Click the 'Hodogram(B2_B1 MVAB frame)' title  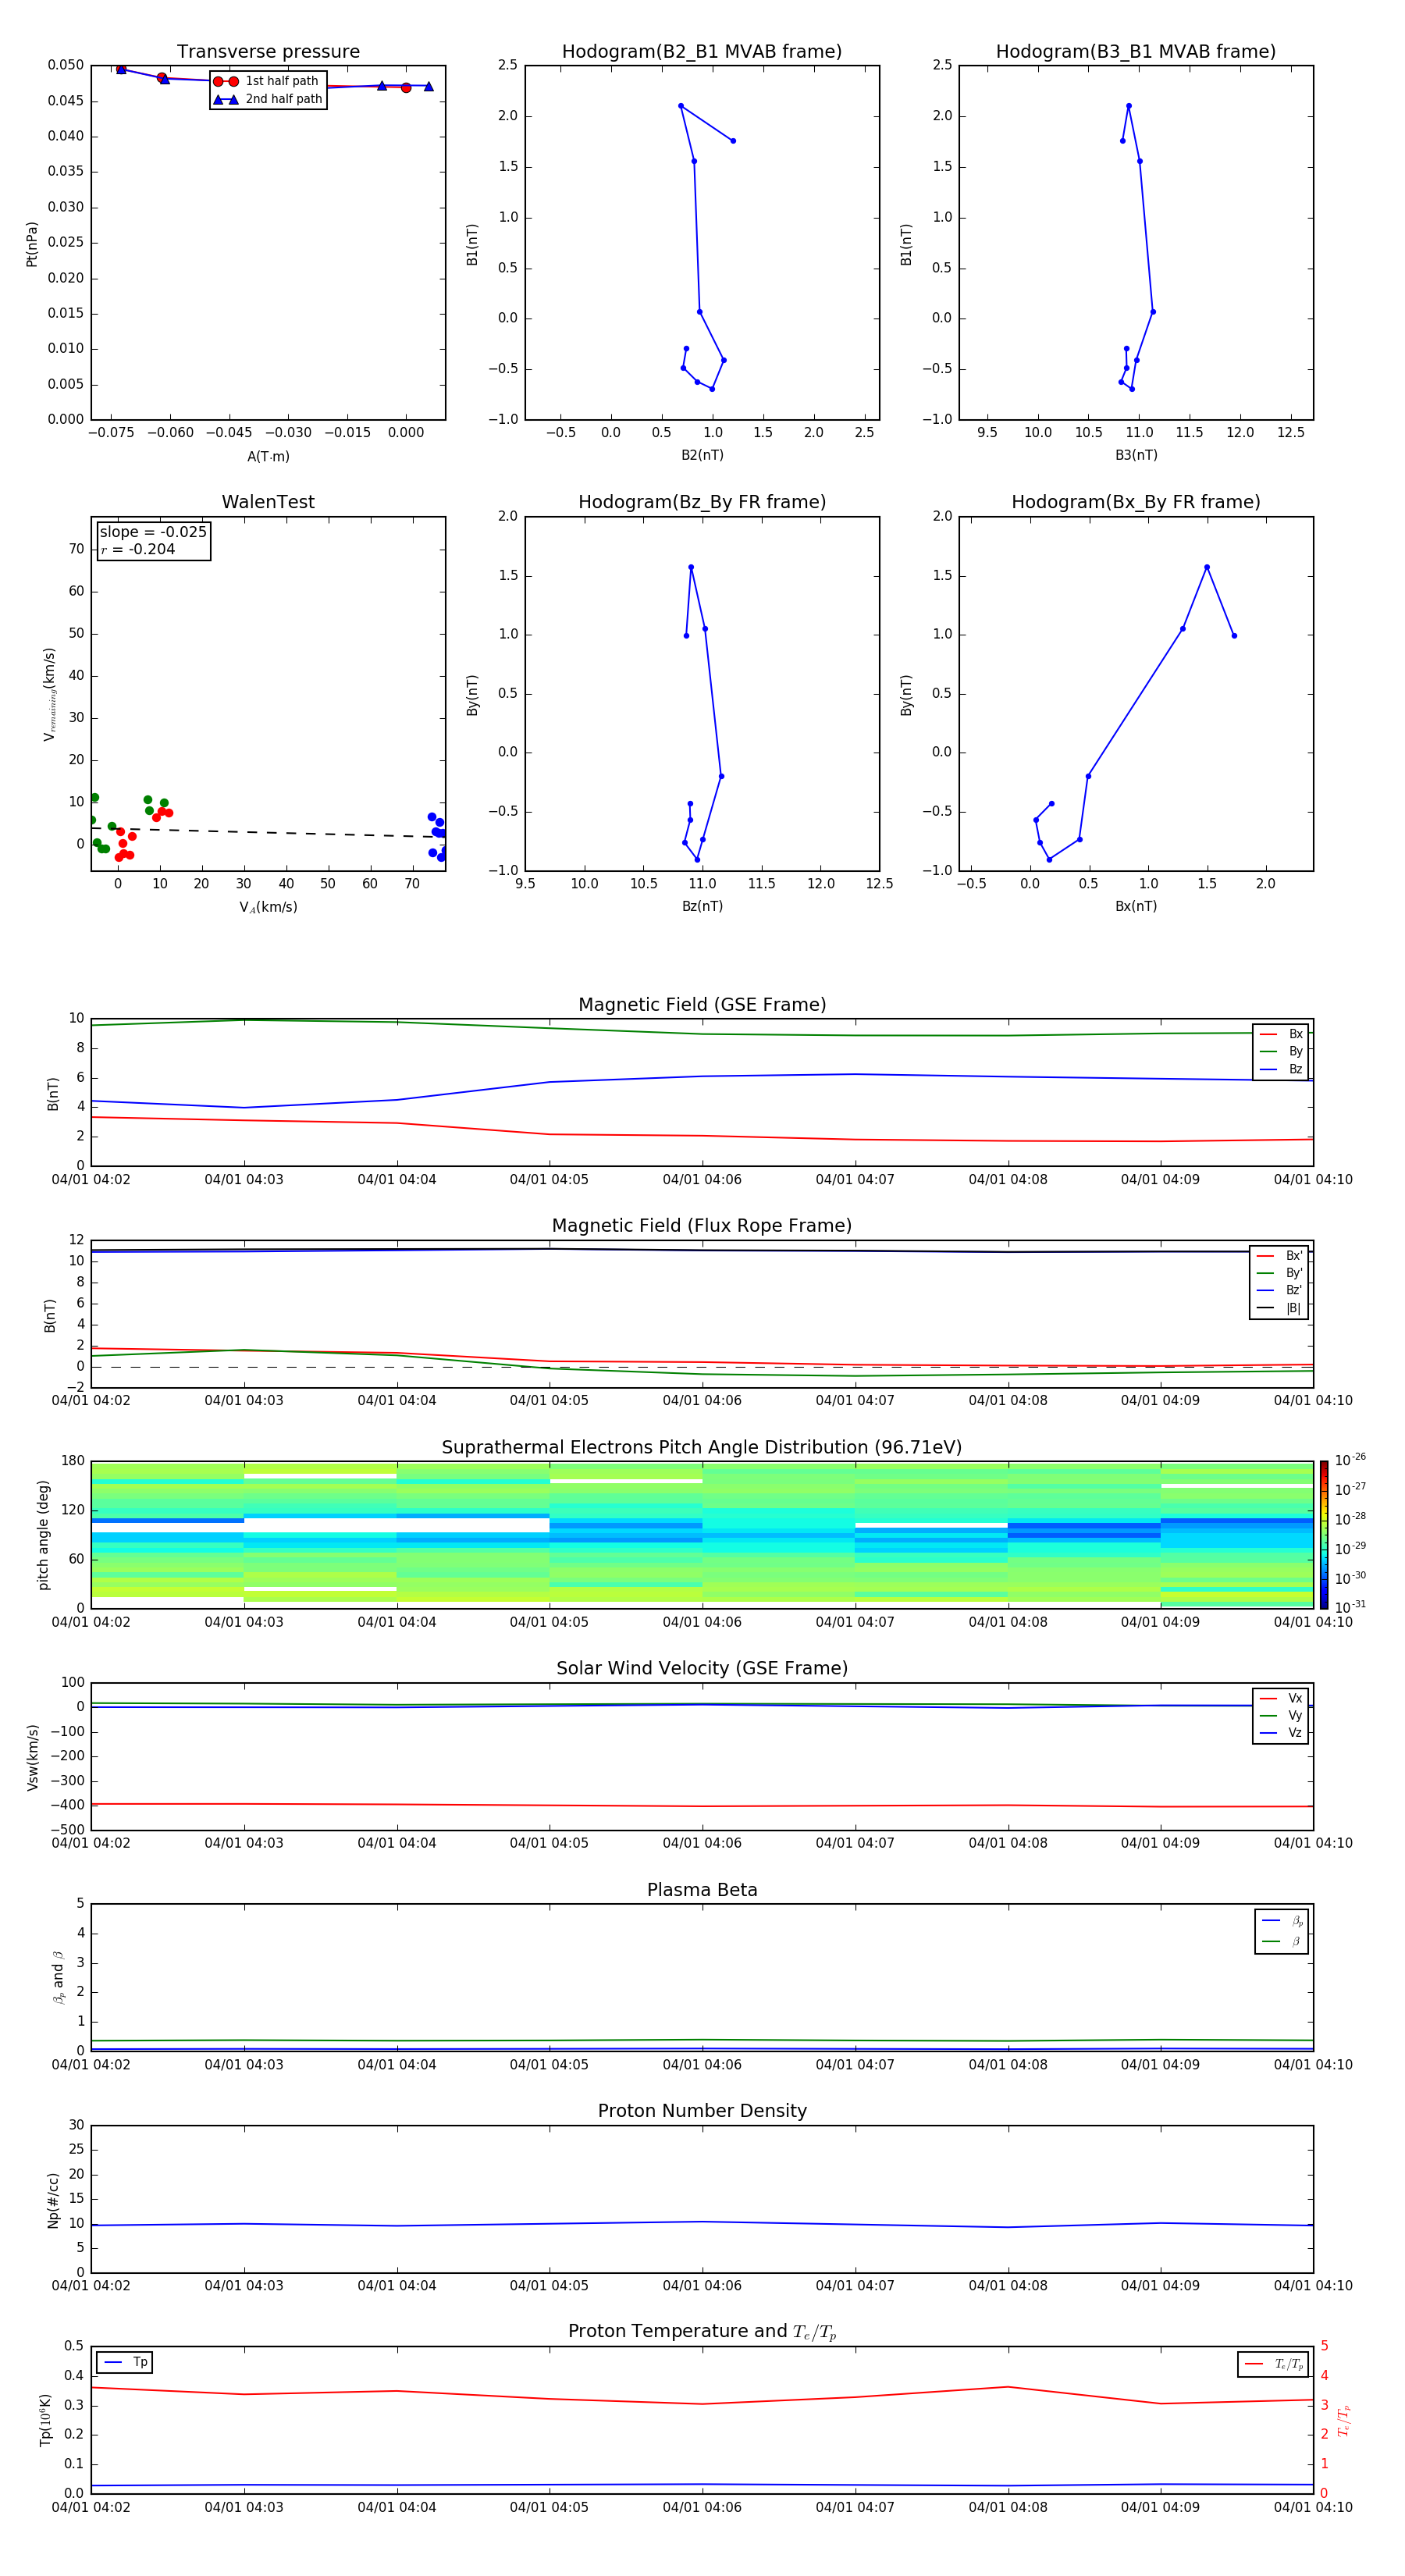pos(702,52)
